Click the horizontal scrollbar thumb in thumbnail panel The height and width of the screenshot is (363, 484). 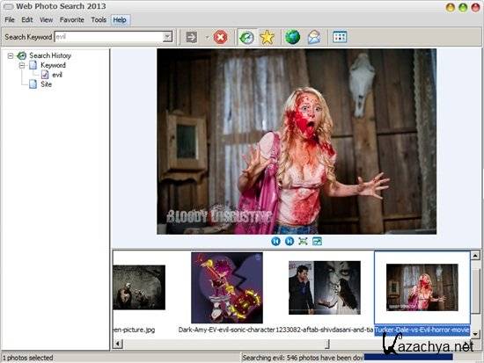pos(327,344)
